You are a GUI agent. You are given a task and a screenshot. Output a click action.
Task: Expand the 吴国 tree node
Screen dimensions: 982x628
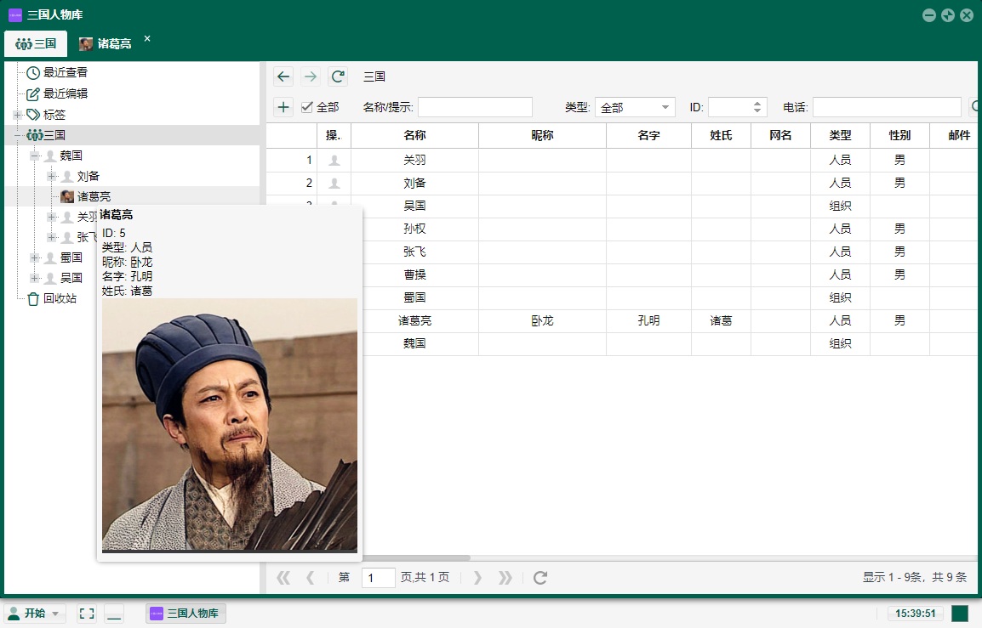tap(35, 278)
